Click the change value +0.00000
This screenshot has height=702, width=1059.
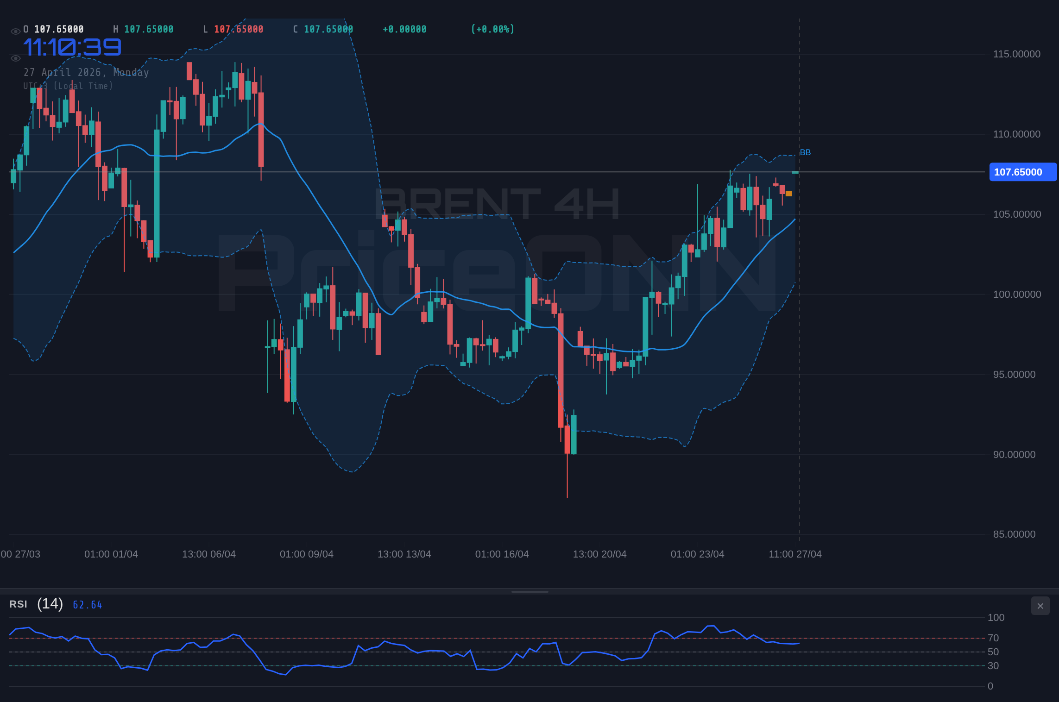[404, 29]
